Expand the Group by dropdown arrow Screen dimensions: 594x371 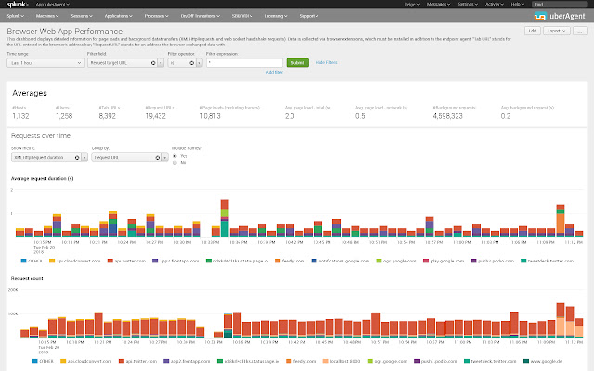coord(165,157)
